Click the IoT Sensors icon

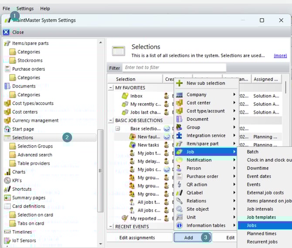click(7, 240)
